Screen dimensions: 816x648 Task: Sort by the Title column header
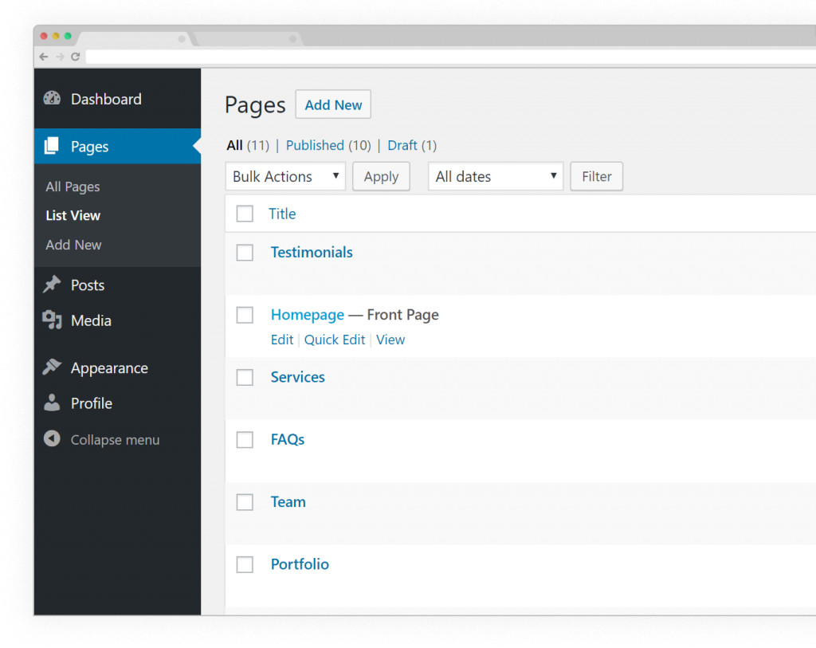coord(282,214)
